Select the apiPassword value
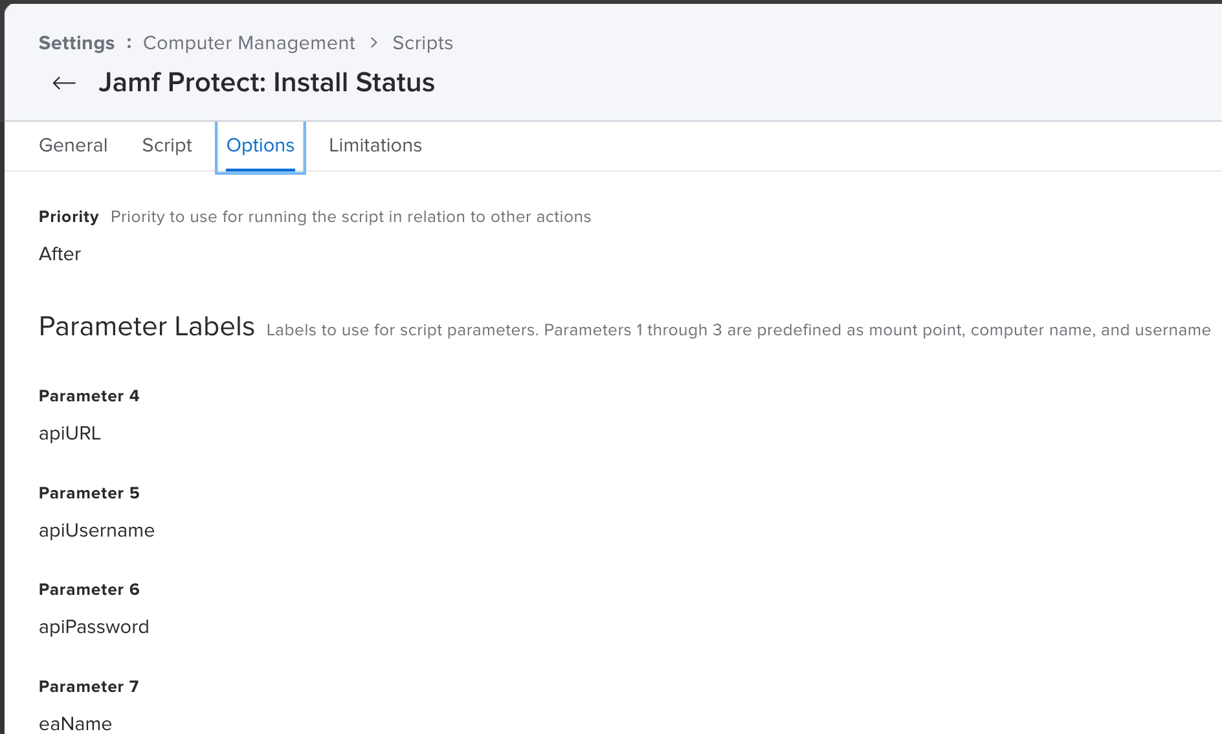 (94, 627)
